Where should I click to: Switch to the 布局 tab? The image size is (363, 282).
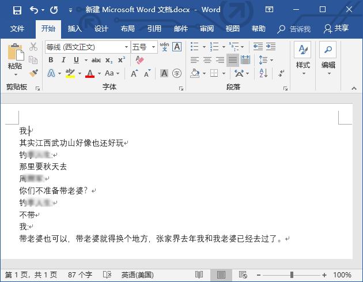coord(127,29)
